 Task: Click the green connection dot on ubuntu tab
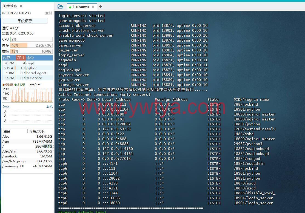pos(70,7)
